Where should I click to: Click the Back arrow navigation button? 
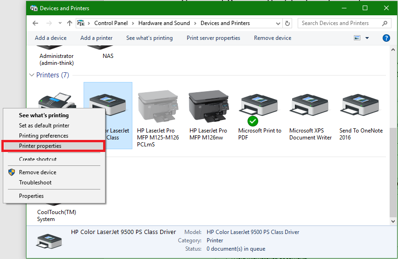pyautogui.click(x=36, y=23)
